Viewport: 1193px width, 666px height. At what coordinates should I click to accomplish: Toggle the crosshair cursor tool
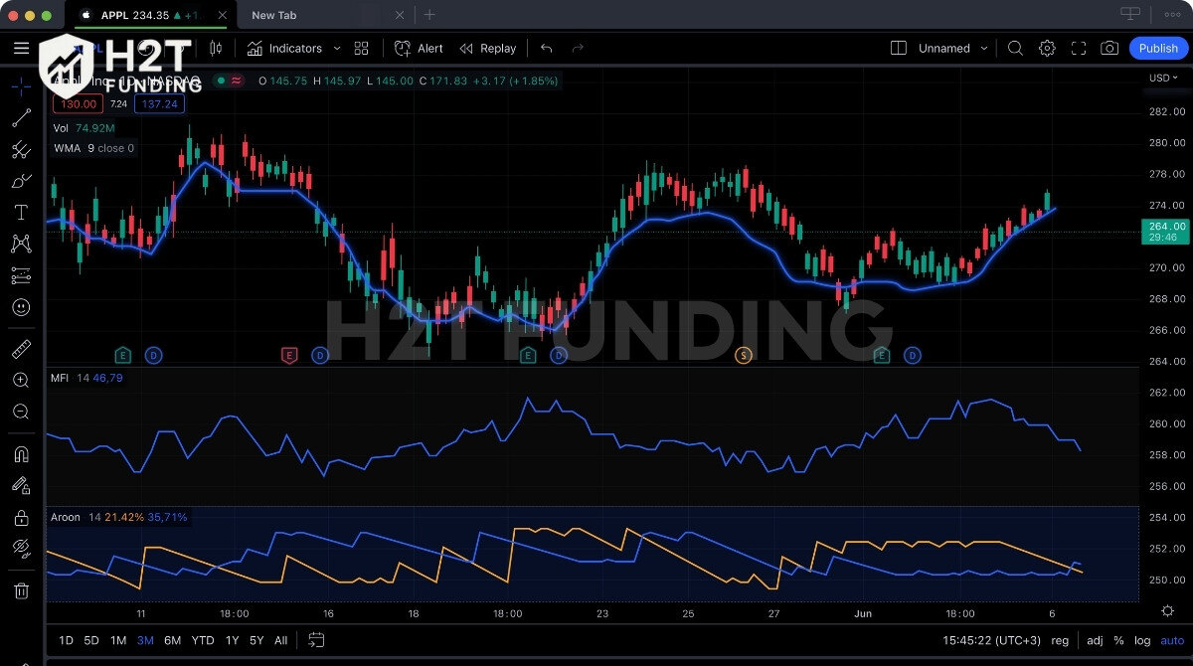pos(20,86)
